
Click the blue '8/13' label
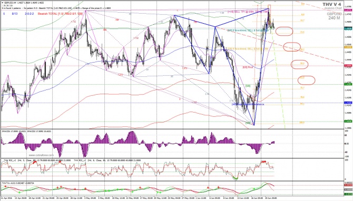pos(15,14)
